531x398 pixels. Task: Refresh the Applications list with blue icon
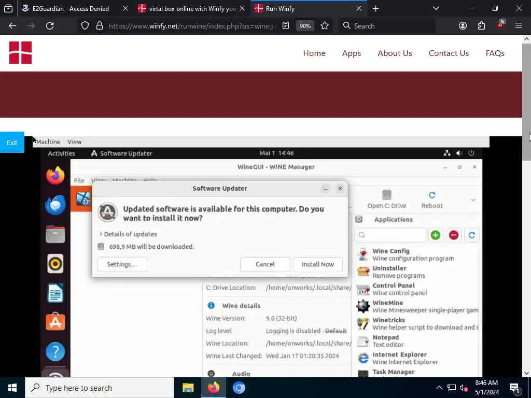[472, 235]
